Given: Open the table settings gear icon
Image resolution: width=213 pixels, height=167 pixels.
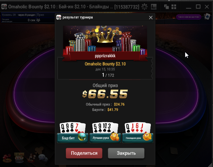Looking at the screenshot, I should 144,7.
